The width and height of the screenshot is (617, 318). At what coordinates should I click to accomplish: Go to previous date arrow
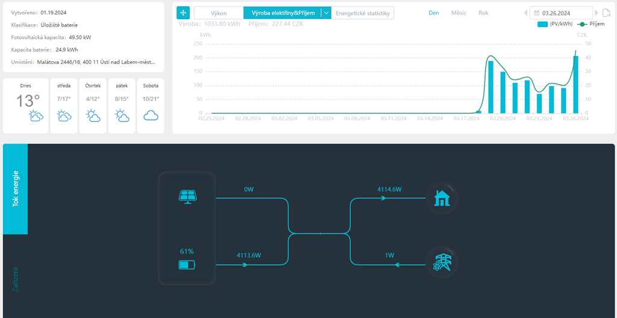pyautogui.click(x=525, y=13)
